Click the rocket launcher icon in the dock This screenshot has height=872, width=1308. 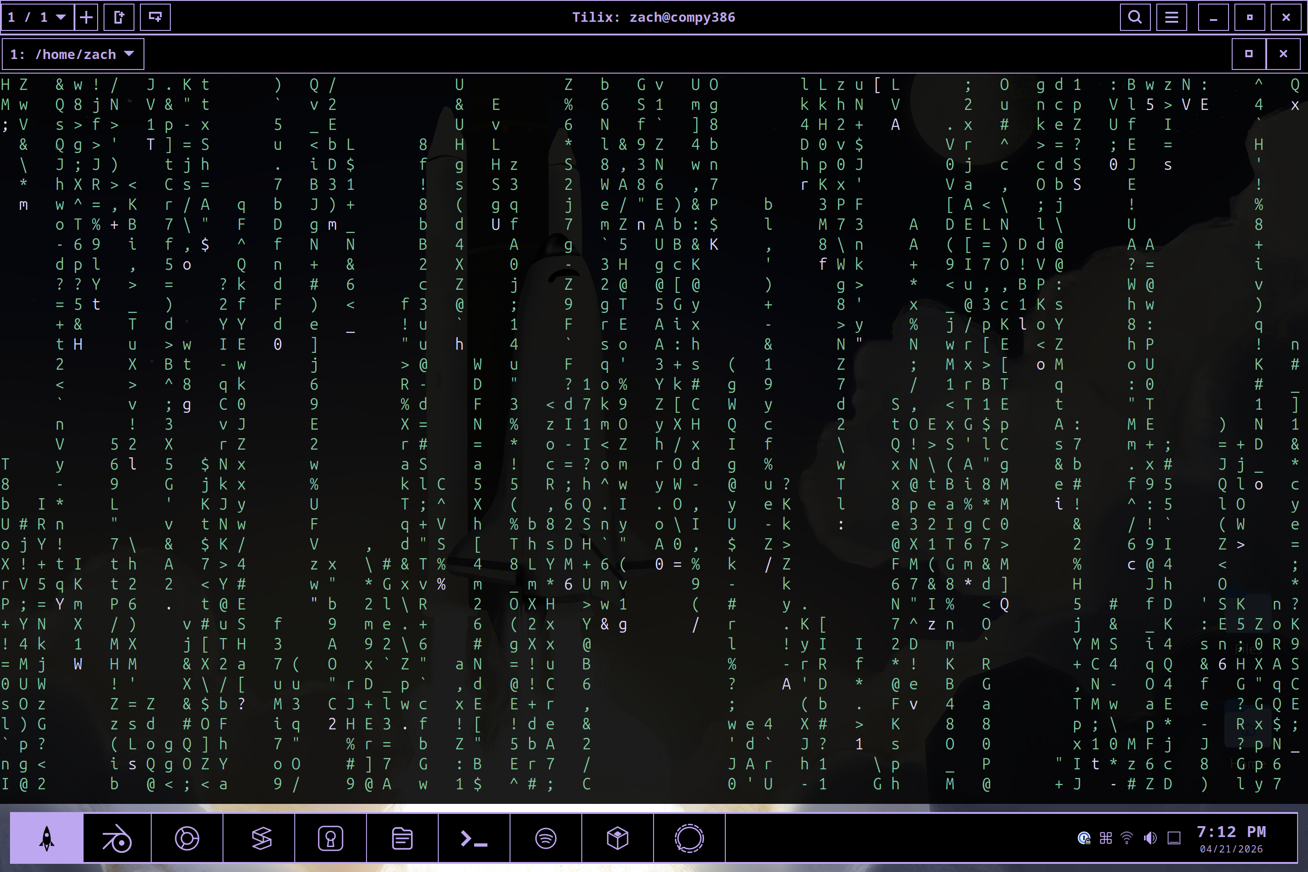pos(45,837)
